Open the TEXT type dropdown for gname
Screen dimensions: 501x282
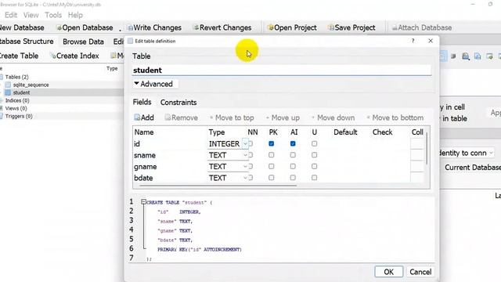click(x=245, y=166)
